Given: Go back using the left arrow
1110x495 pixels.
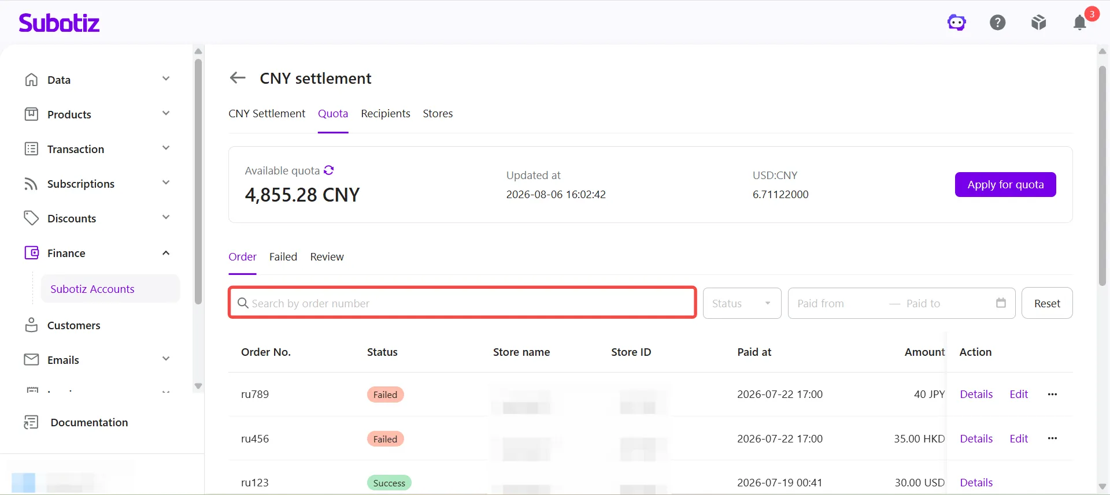Looking at the screenshot, I should 238,77.
